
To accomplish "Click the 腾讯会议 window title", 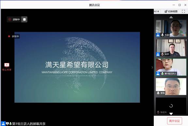I will [94, 5].
